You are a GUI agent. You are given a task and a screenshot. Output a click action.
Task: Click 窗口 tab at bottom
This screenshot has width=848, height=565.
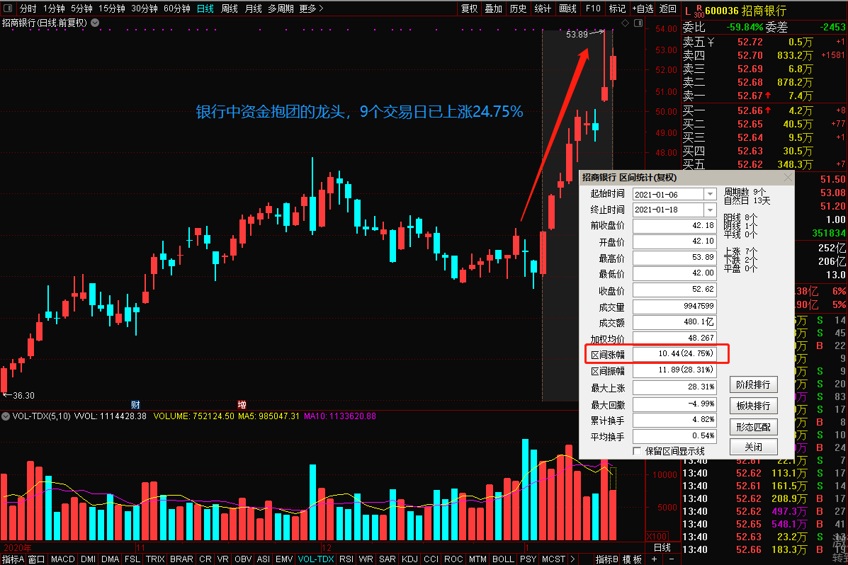pyautogui.click(x=36, y=559)
